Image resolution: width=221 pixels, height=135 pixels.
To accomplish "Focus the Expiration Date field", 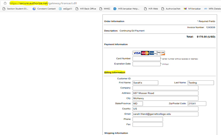I will [146, 64].
